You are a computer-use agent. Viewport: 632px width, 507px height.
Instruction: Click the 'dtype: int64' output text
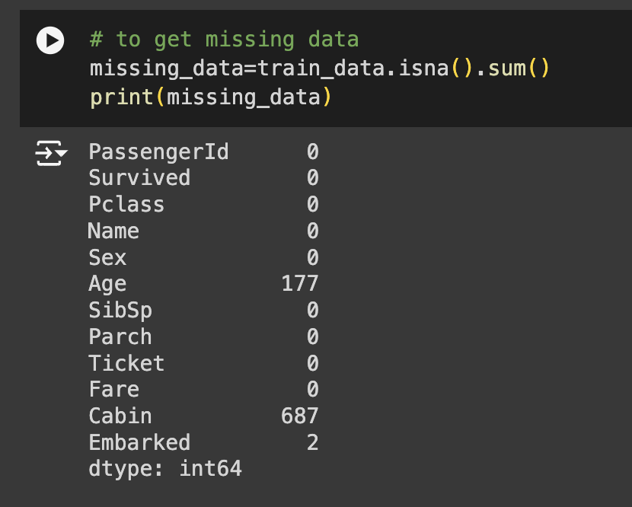165,468
